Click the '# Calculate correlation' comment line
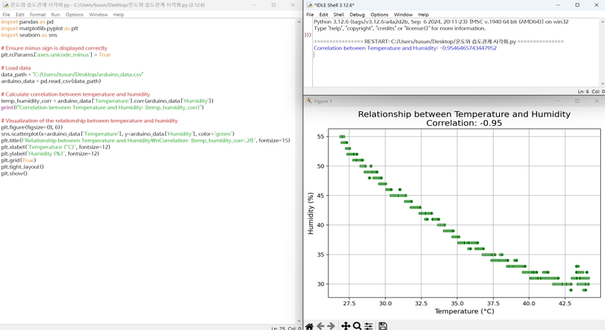This screenshot has height=330, width=605. coord(75,94)
